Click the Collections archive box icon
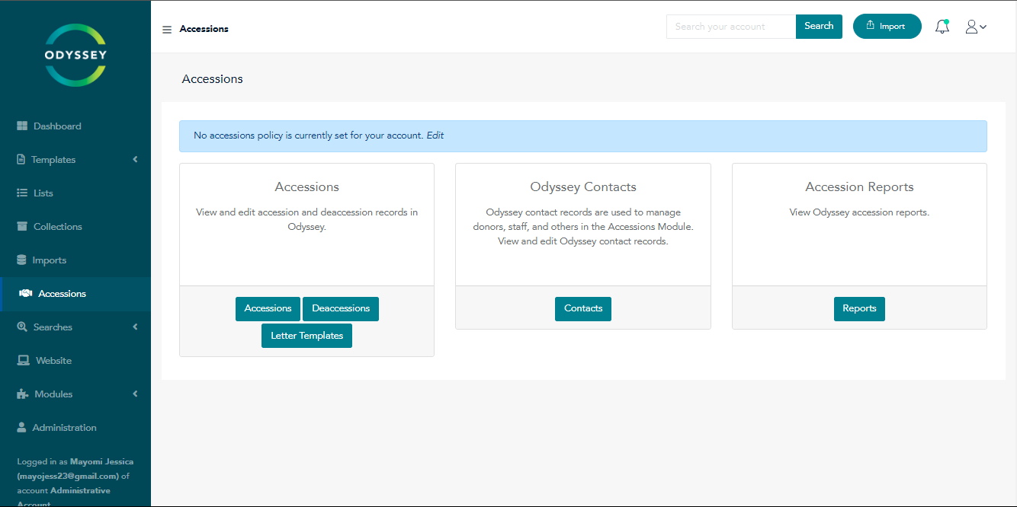 click(x=22, y=227)
